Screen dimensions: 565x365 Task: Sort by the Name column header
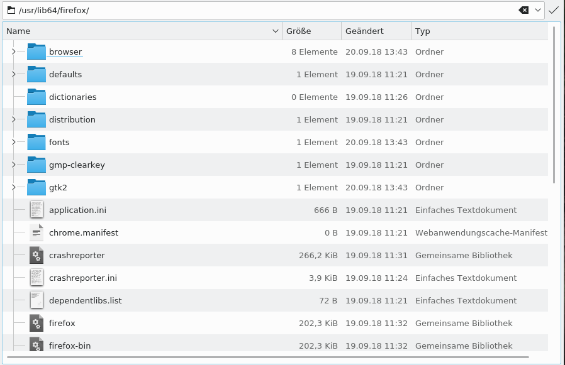coord(142,31)
